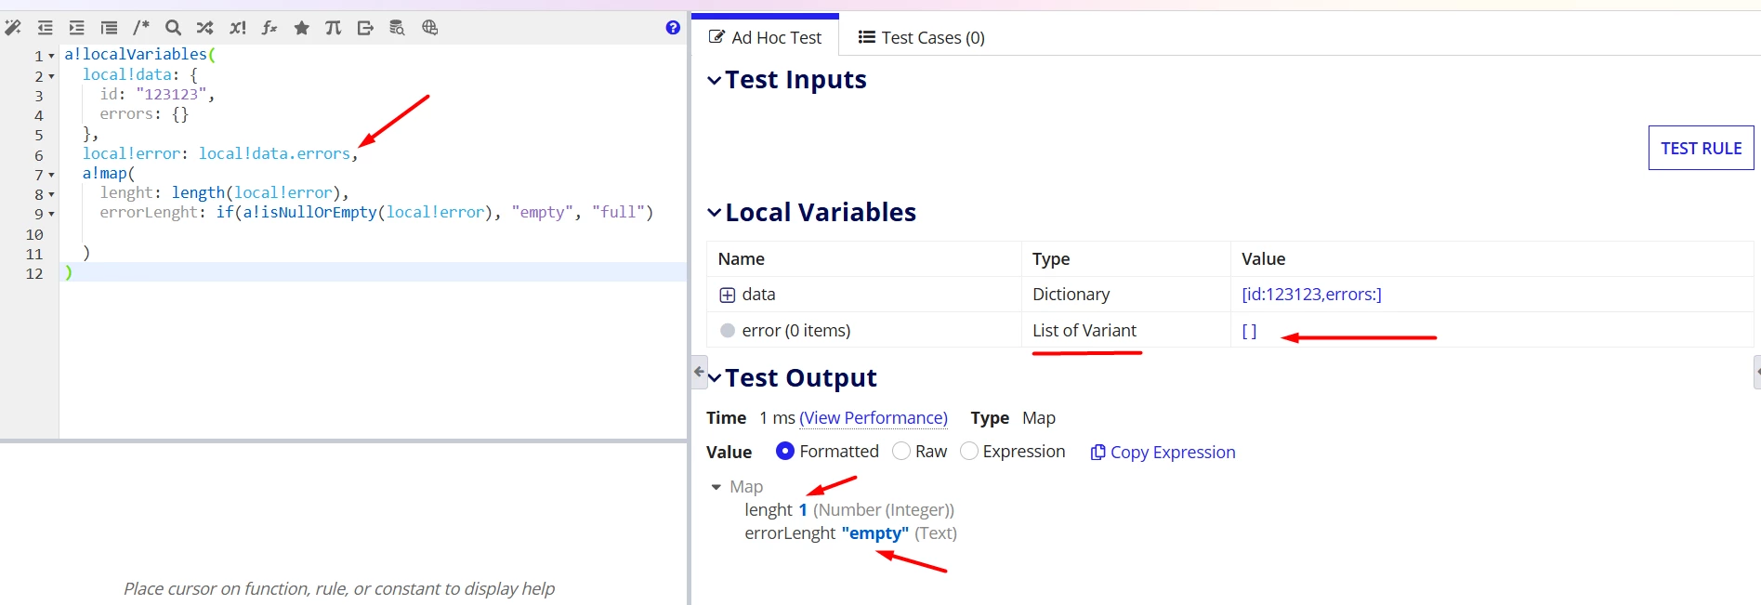Click the grey dot beside error (0 items)
The image size is (1761, 605).
coord(728,331)
